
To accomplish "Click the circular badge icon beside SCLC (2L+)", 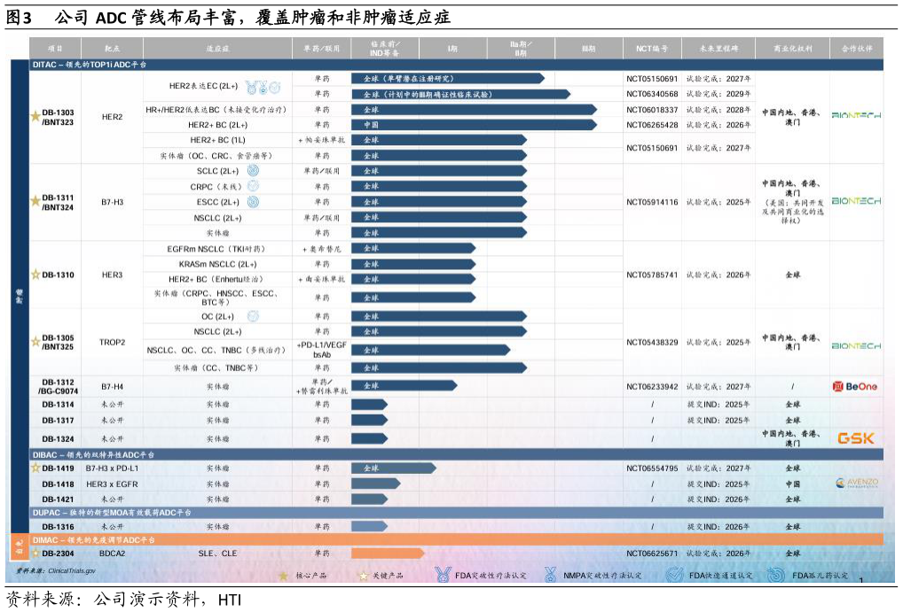I will click(253, 171).
